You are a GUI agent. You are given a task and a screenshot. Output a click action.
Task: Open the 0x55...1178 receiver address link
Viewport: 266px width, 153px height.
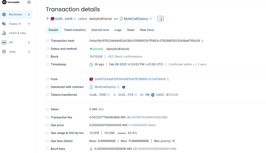point(126,95)
